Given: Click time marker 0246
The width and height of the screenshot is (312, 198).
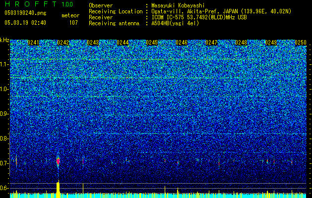Looking at the screenshot, I should click(182, 43).
